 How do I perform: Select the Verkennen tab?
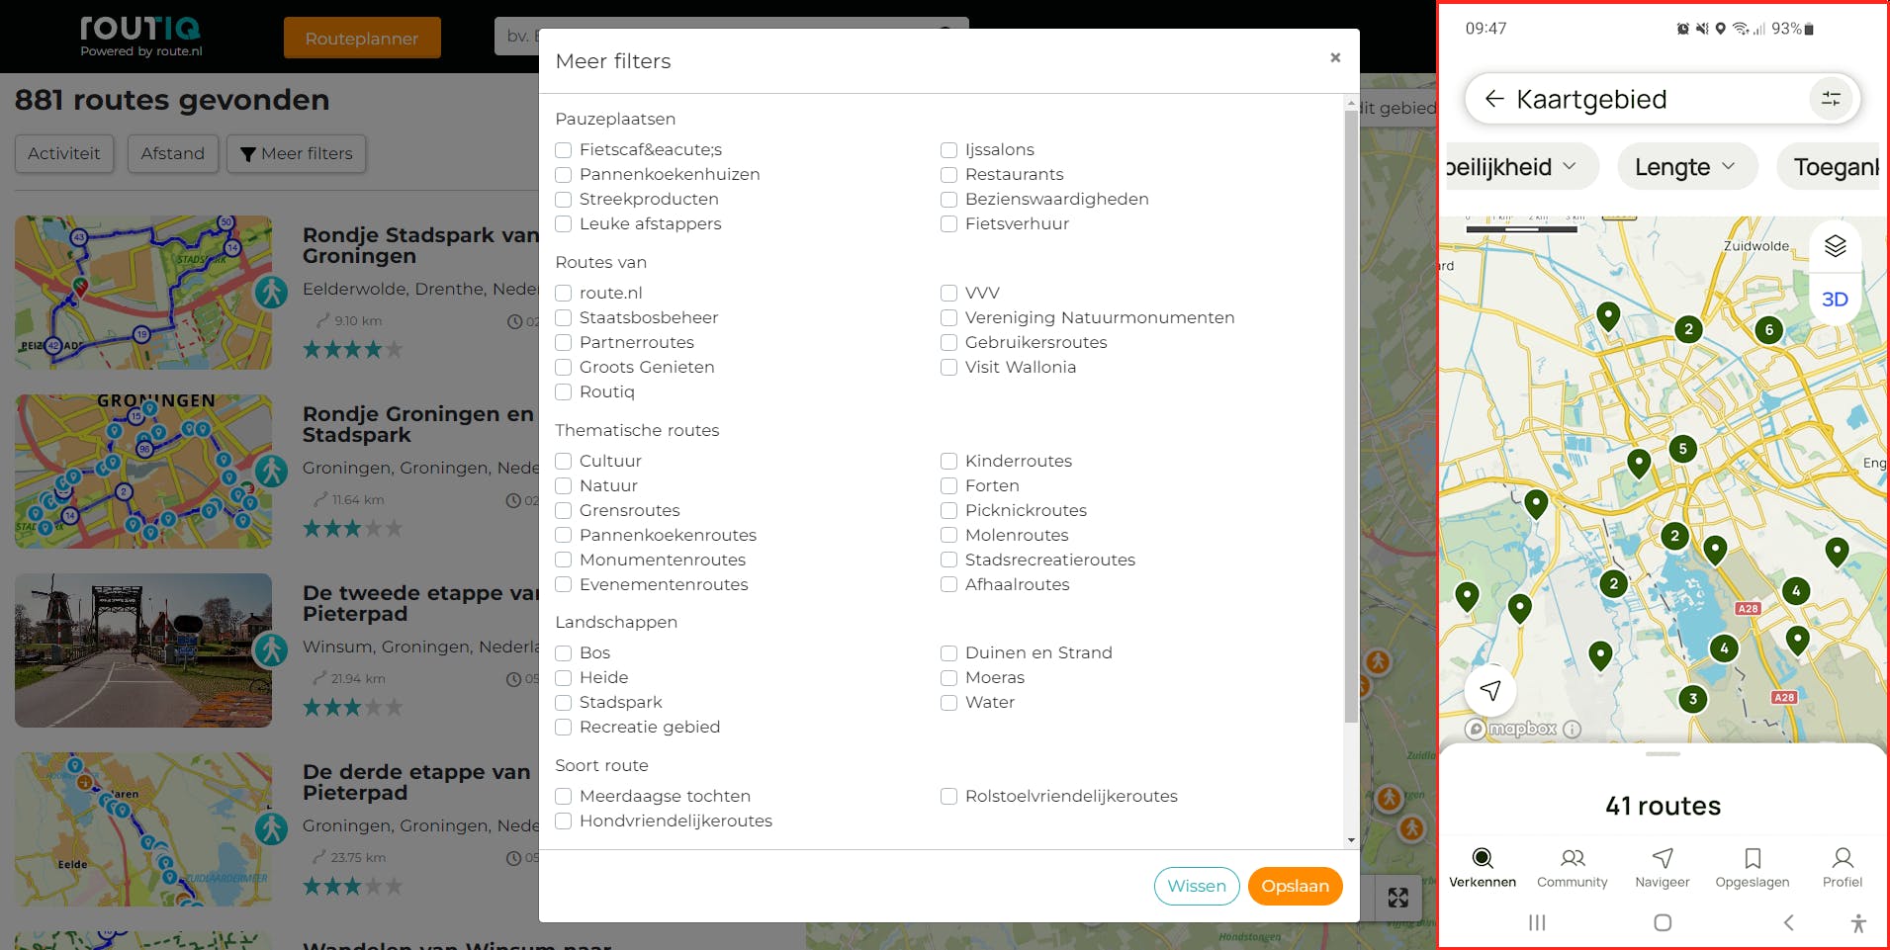click(1483, 859)
